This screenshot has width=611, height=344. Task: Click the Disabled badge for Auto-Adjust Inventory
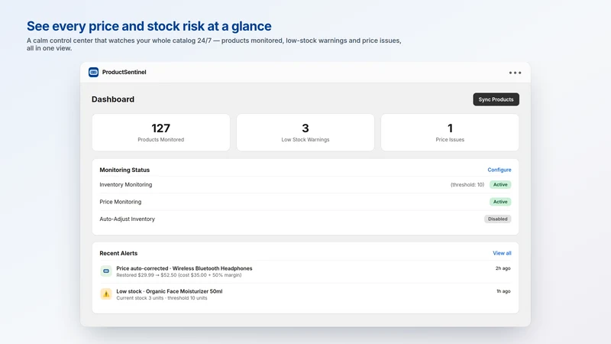click(x=498, y=219)
